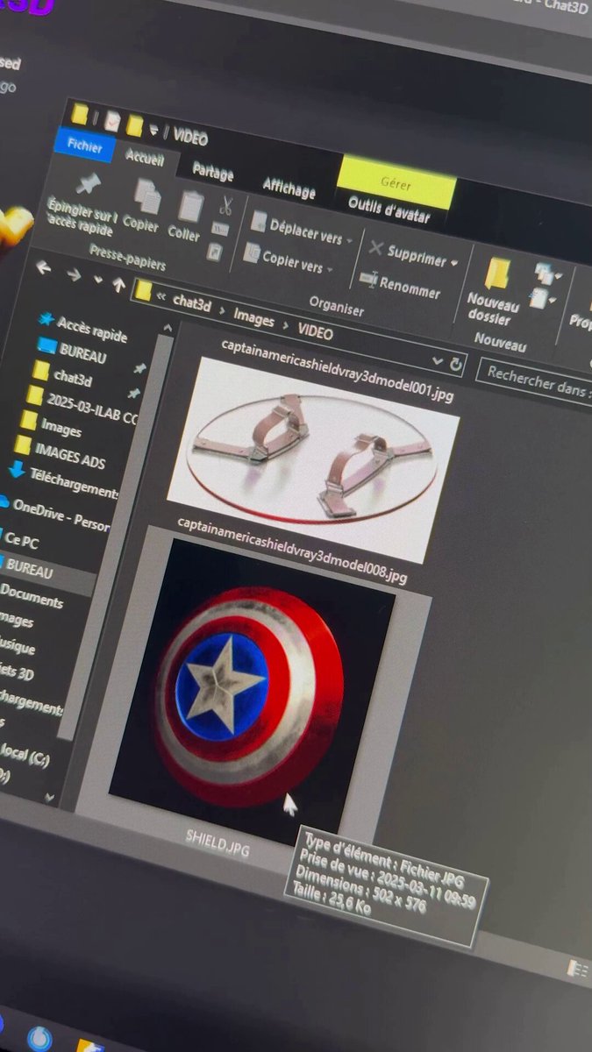The height and width of the screenshot is (1052, 592).
Task: Expand the chevron after Images in the address bar
Action: coord(286,326)
